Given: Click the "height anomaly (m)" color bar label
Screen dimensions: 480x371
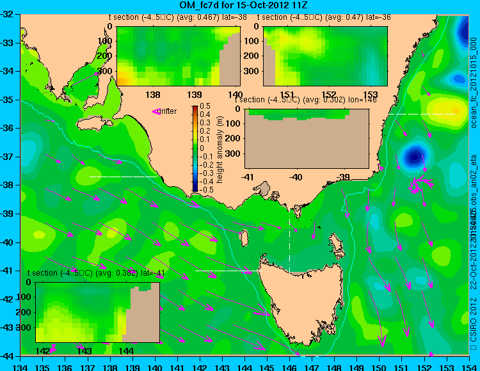Looking at the screenshot, I should (x=220, y=150).
